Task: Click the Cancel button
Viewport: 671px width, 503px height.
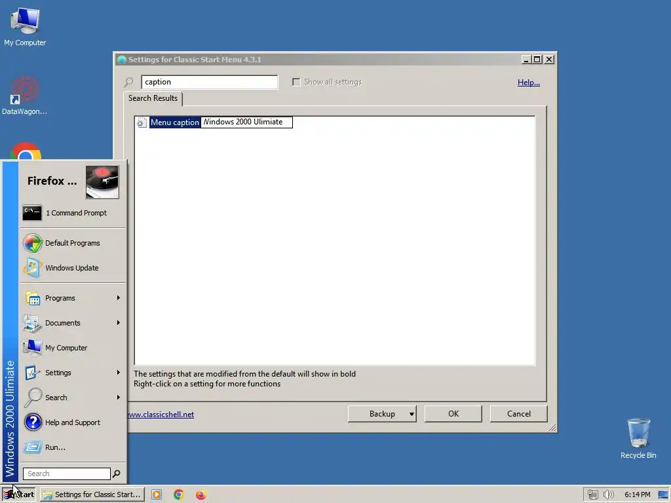Action: tap(519, 414)
